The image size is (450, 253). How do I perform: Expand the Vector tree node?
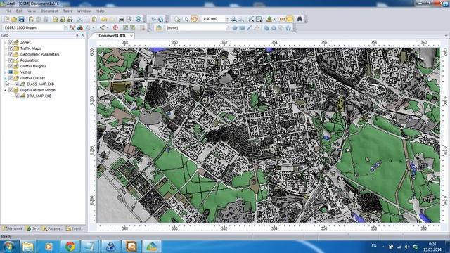(5, 72)
